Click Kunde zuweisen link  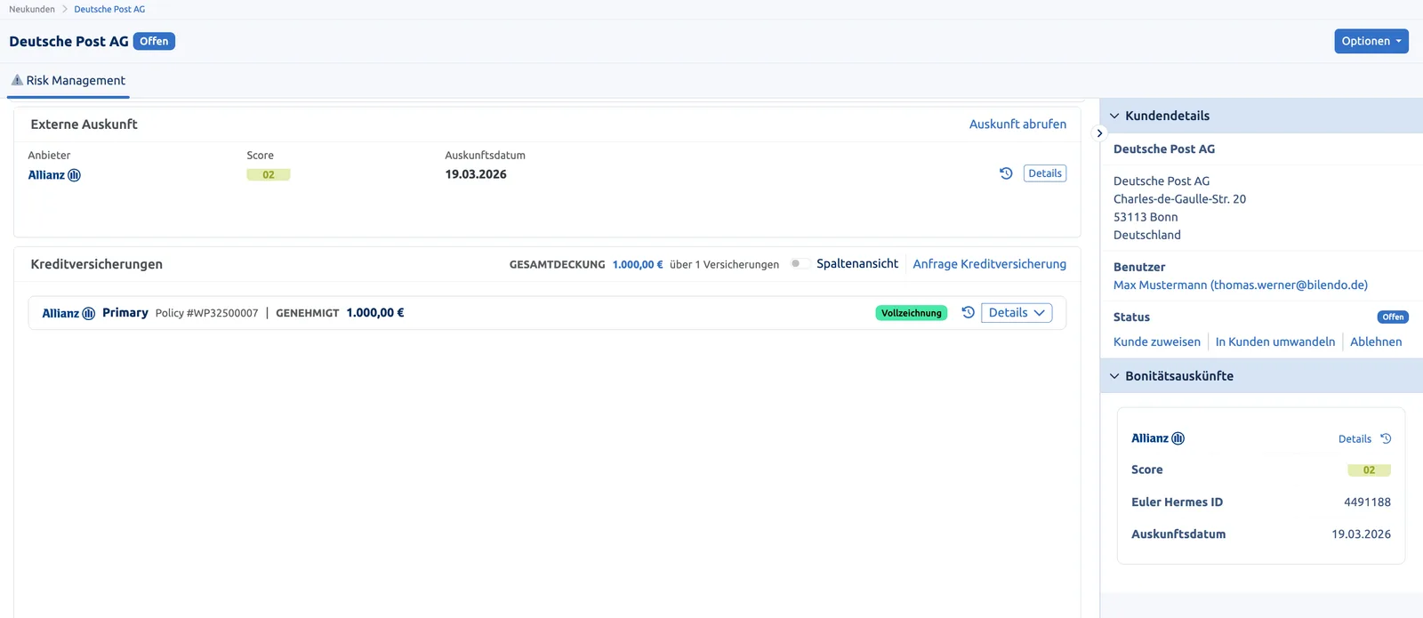coord(1156,341)
